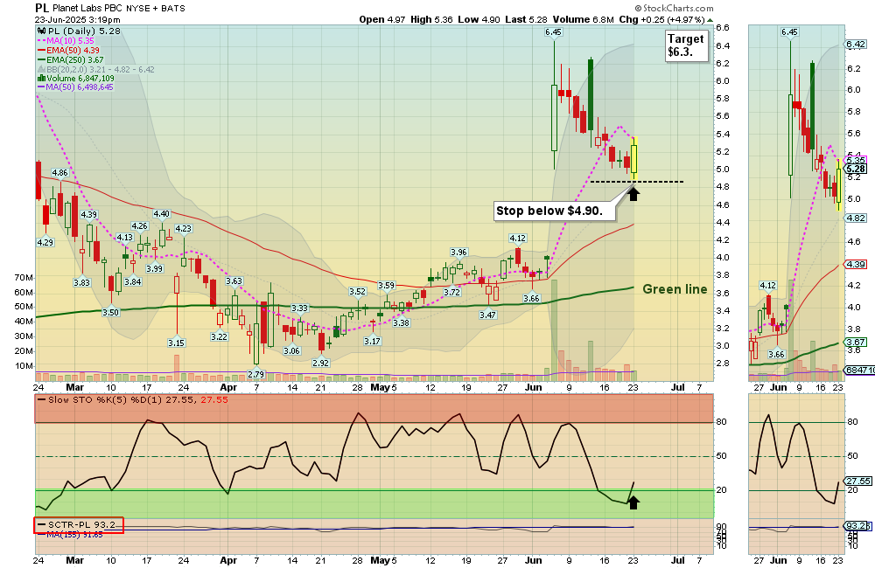Click the 70M volume axis label
Image resolution: width=875 pixels, height=568 pixels.
pyautogui.click(x=24, y=278)
